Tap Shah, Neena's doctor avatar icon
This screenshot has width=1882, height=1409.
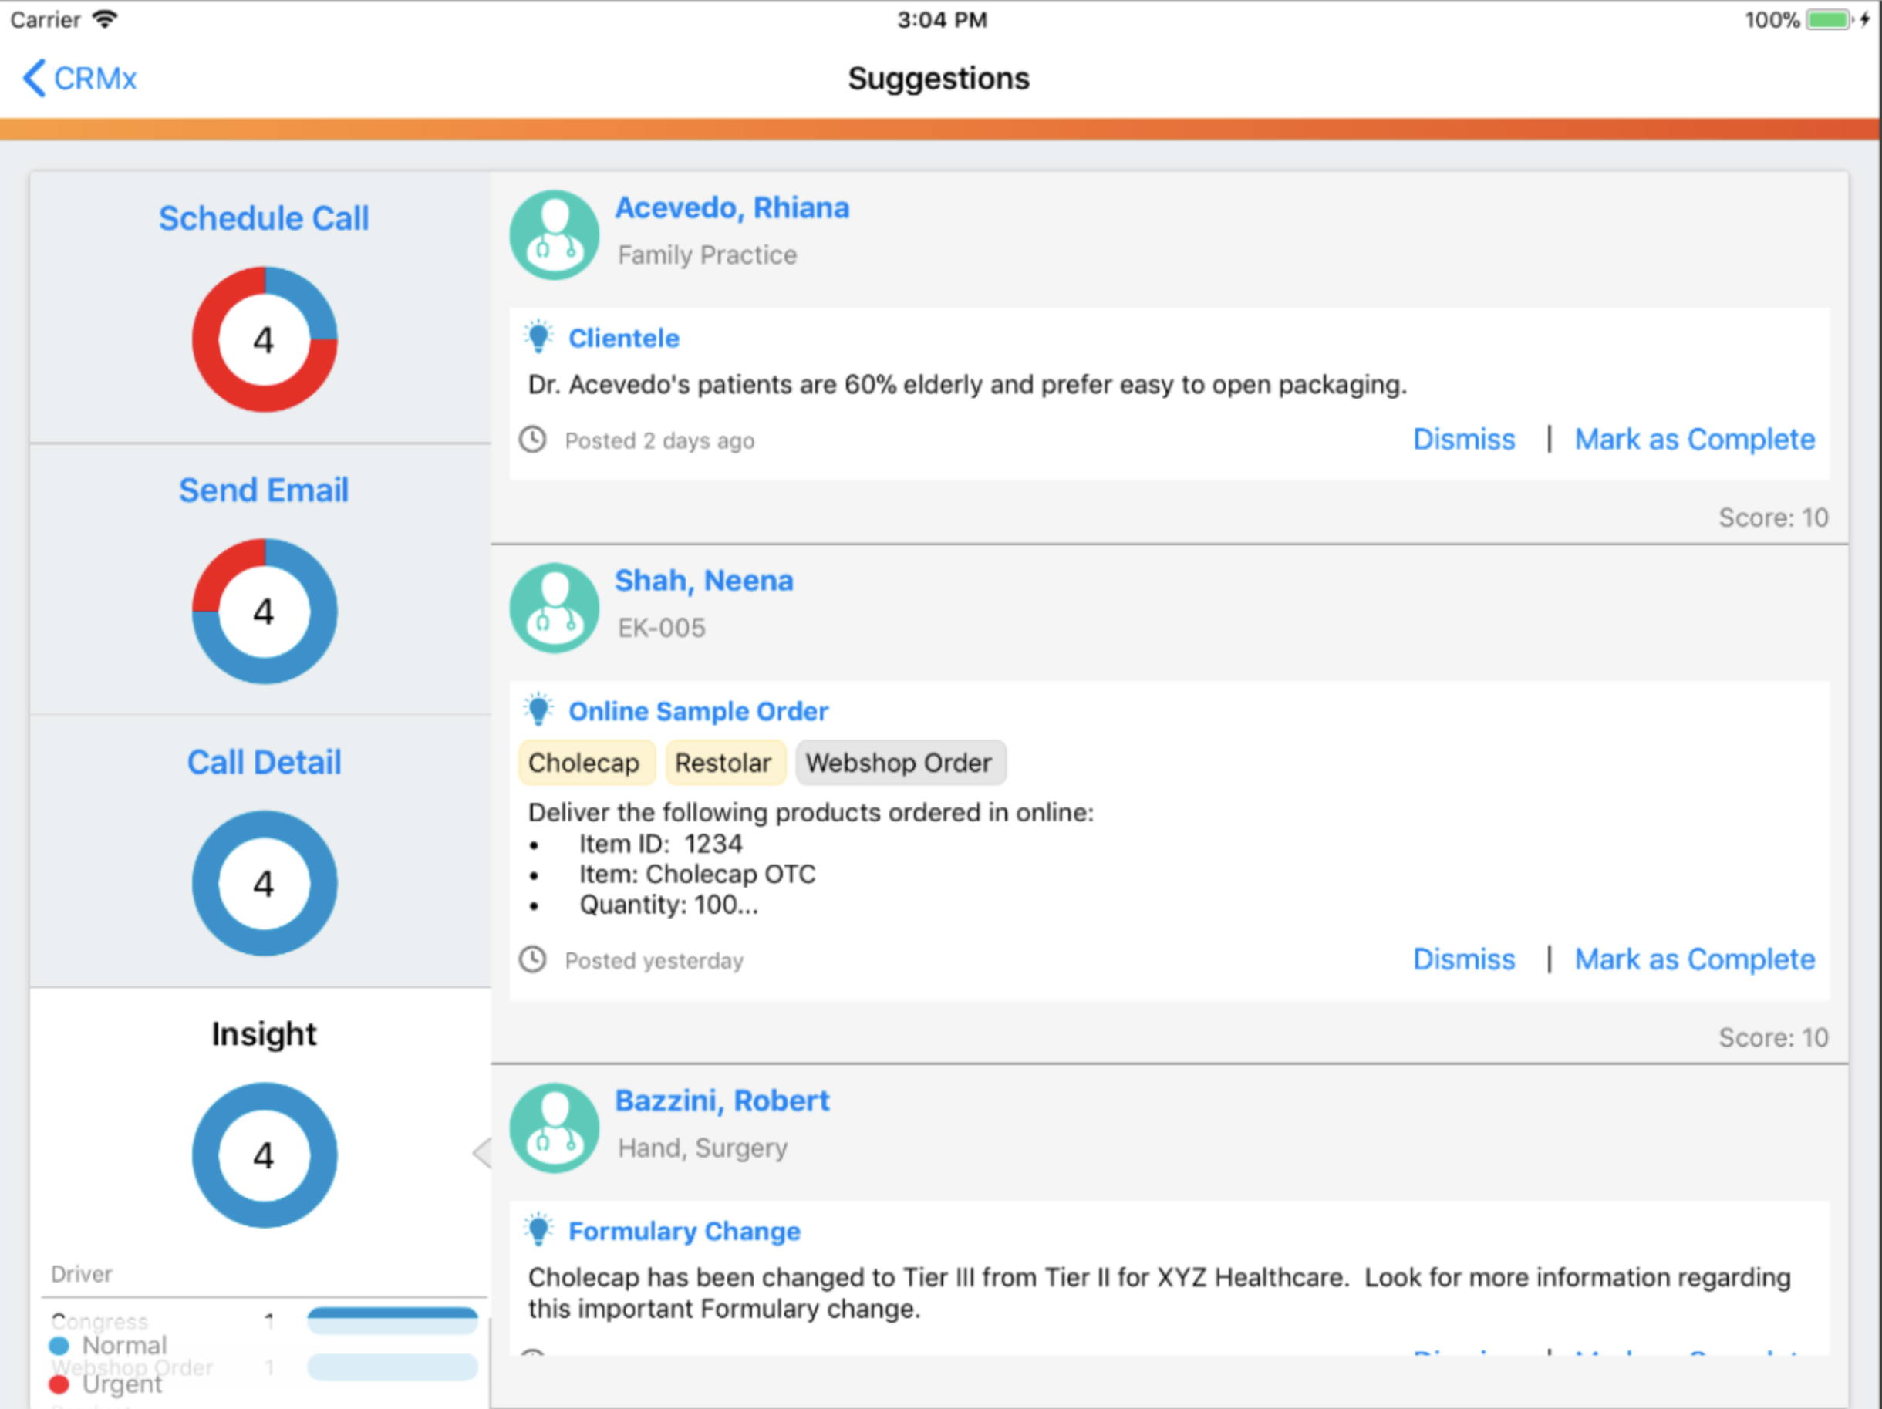[x=554, y=608]
